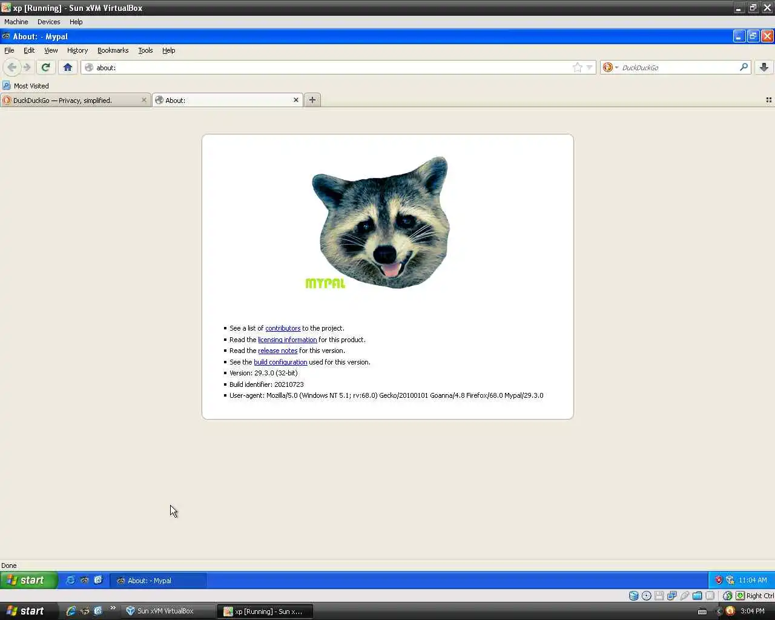This screenshot has height=620, width=775.
Task: Click the User-agent string line
Action: click(x=386, y=395)
